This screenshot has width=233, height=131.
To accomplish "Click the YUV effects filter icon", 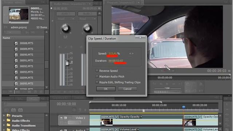I will coord(20,110).
